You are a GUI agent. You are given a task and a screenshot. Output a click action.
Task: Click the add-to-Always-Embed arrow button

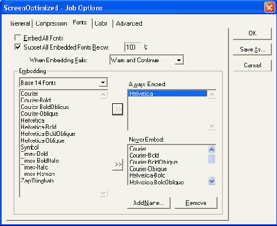tap(117, 109)
